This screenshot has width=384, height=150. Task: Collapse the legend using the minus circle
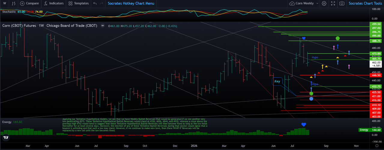(103, 26)
